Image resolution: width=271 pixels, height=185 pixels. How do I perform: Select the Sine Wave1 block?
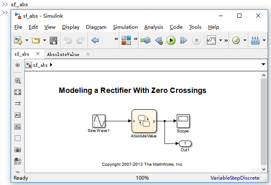click(x=99, y=121)
